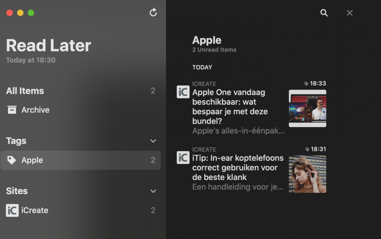Viewport: 381px width, 239px height.
Task: Collapse the Sites section chevron
Action: click(x=153, y=191)
